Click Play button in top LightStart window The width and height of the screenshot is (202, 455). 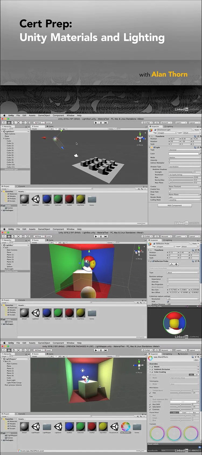(96, 123)
